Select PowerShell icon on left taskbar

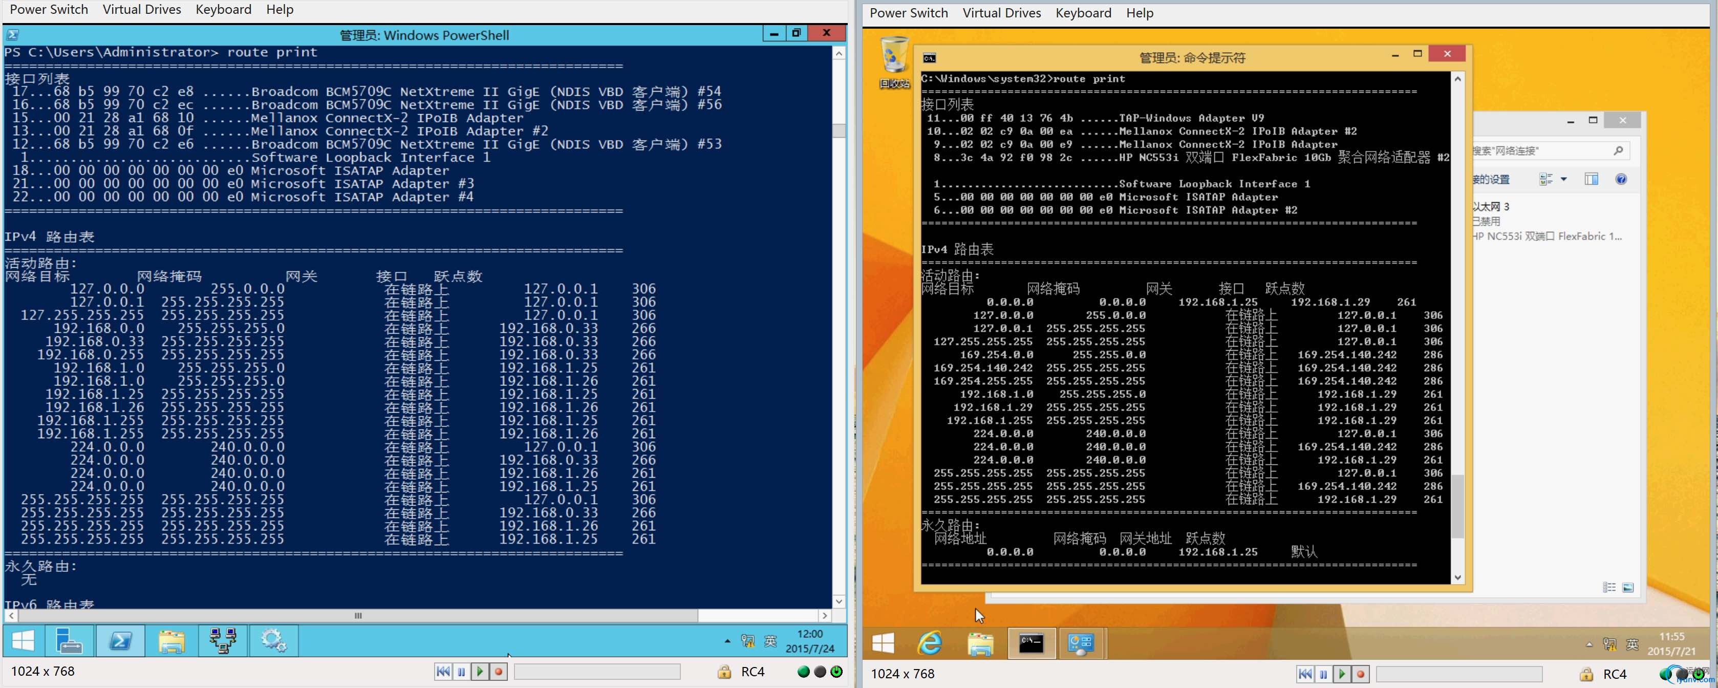click(x=120, y=641)
